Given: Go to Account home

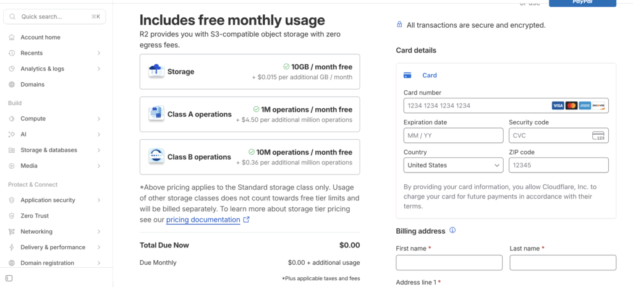Looking at the screenshot, I should pyautogui.click(x=40, y=37).
